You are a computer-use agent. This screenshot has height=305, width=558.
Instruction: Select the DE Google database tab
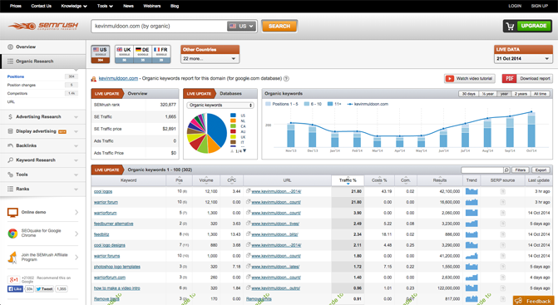[143, 54]
